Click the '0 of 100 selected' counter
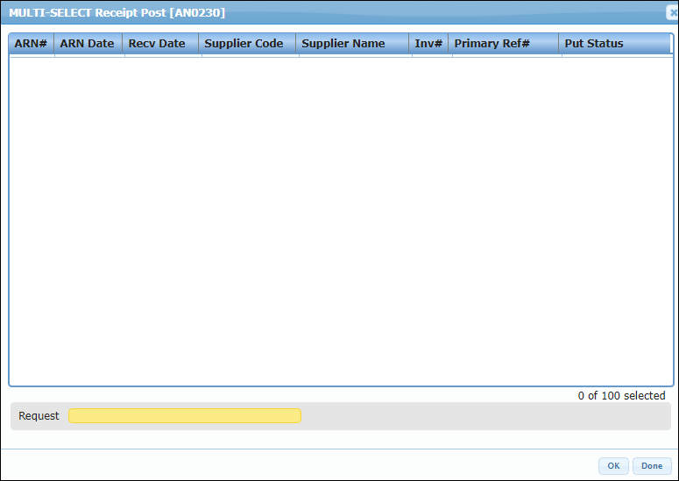Viewport: 679px width, 481px height. 621,396
